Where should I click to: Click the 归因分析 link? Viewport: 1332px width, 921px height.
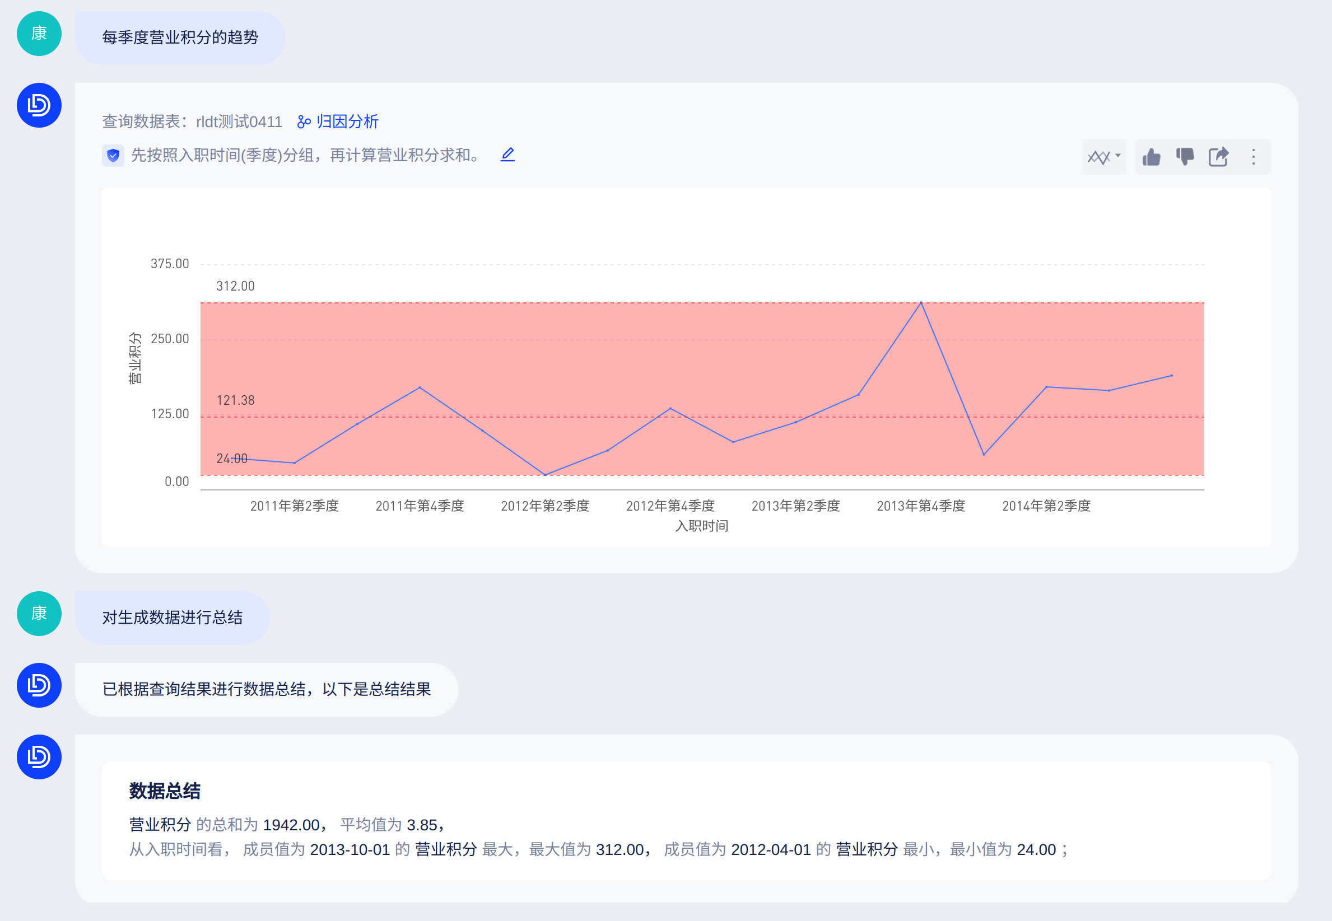click(x=347, y=121)
